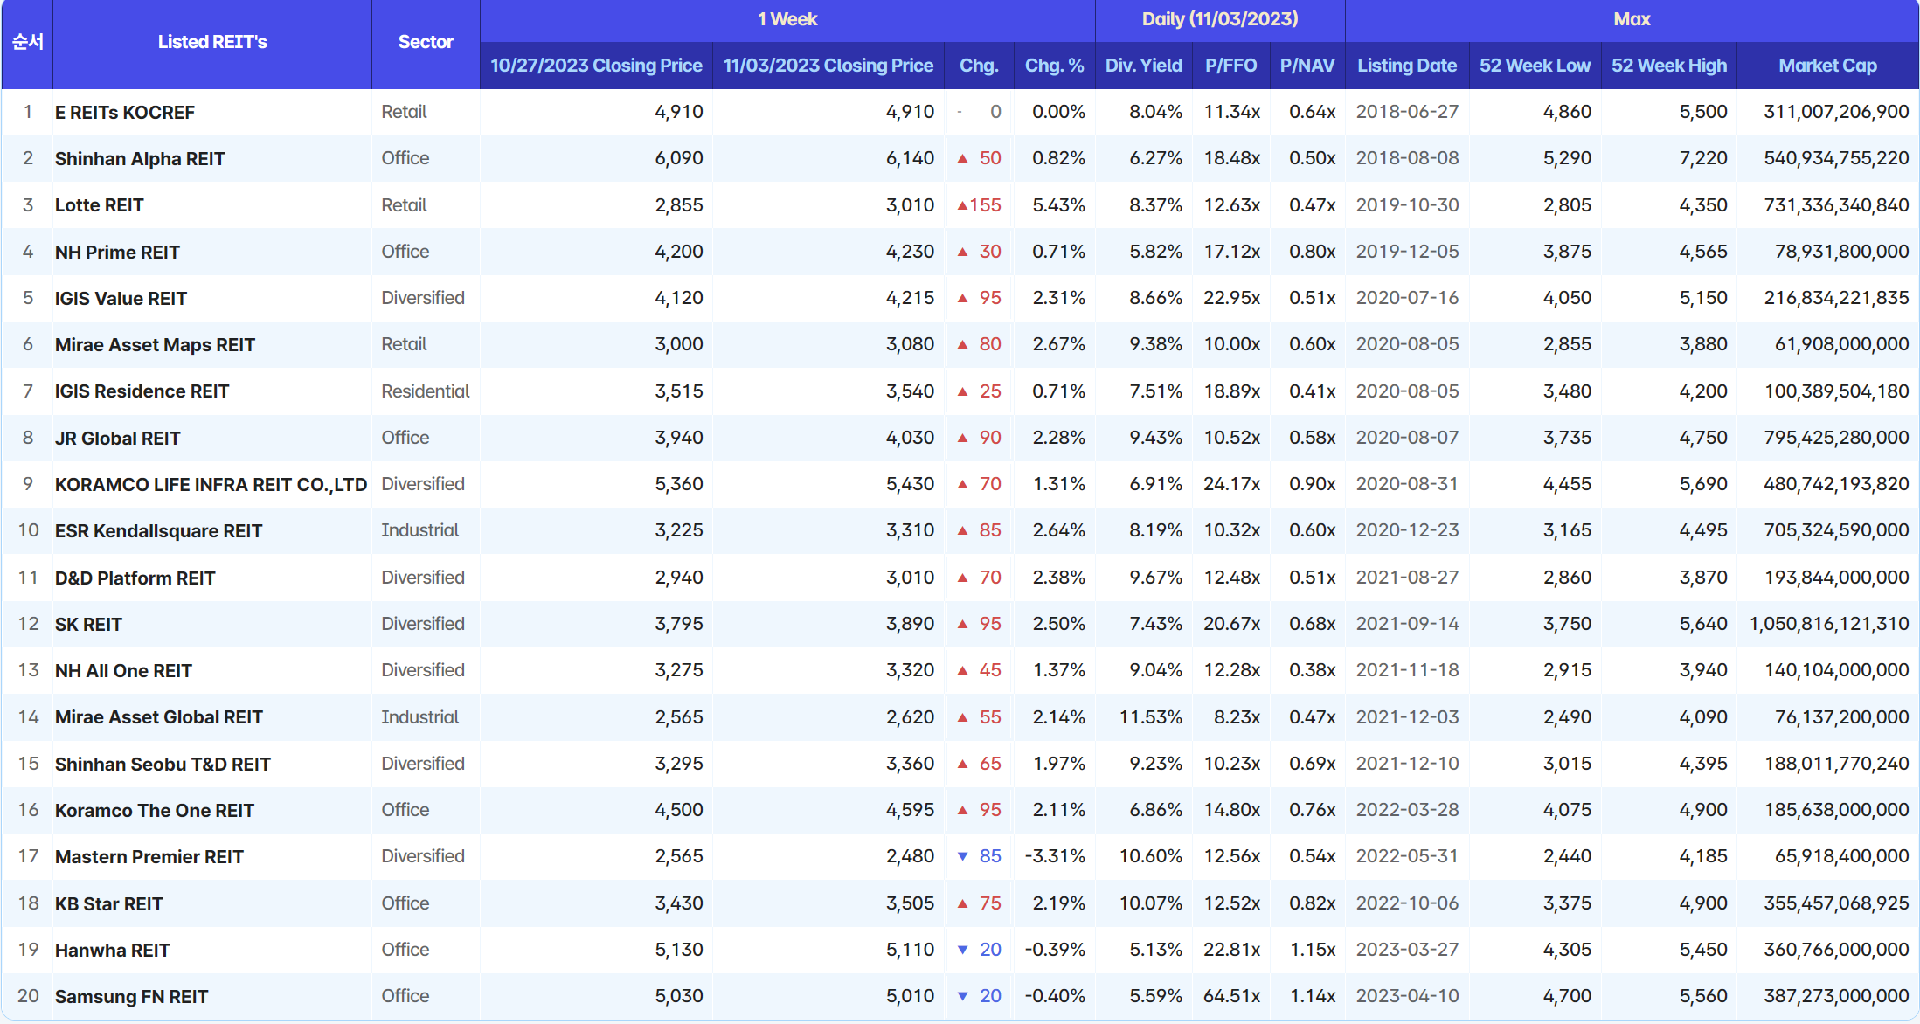Click the P/FFO column header
This screenshot has width=1920, height=1024.
1230,66
